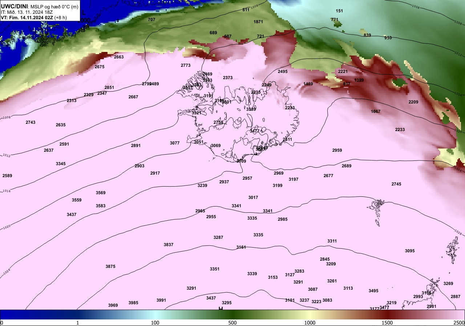This screenshot has width=465, height=326.
Task: Click the map value 2773
Action: point(186,65)
